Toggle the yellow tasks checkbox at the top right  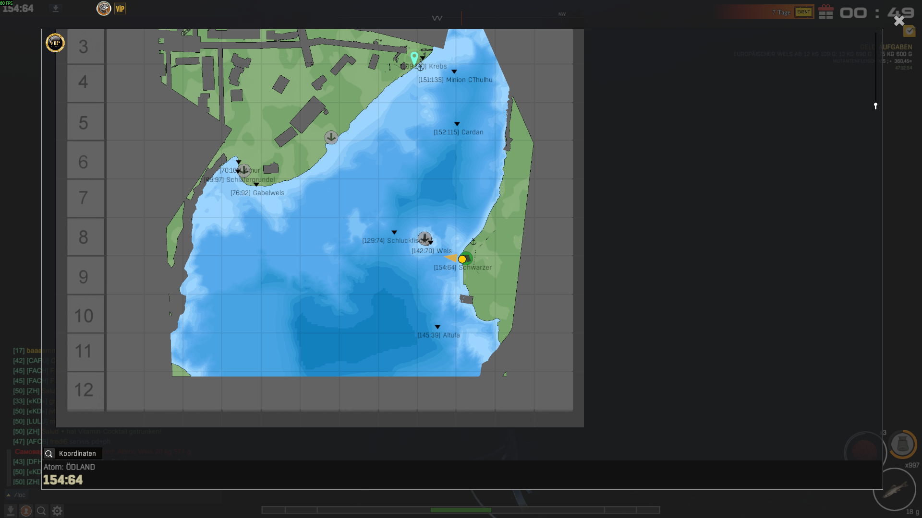pyautogui.click(x=909, y=31)
